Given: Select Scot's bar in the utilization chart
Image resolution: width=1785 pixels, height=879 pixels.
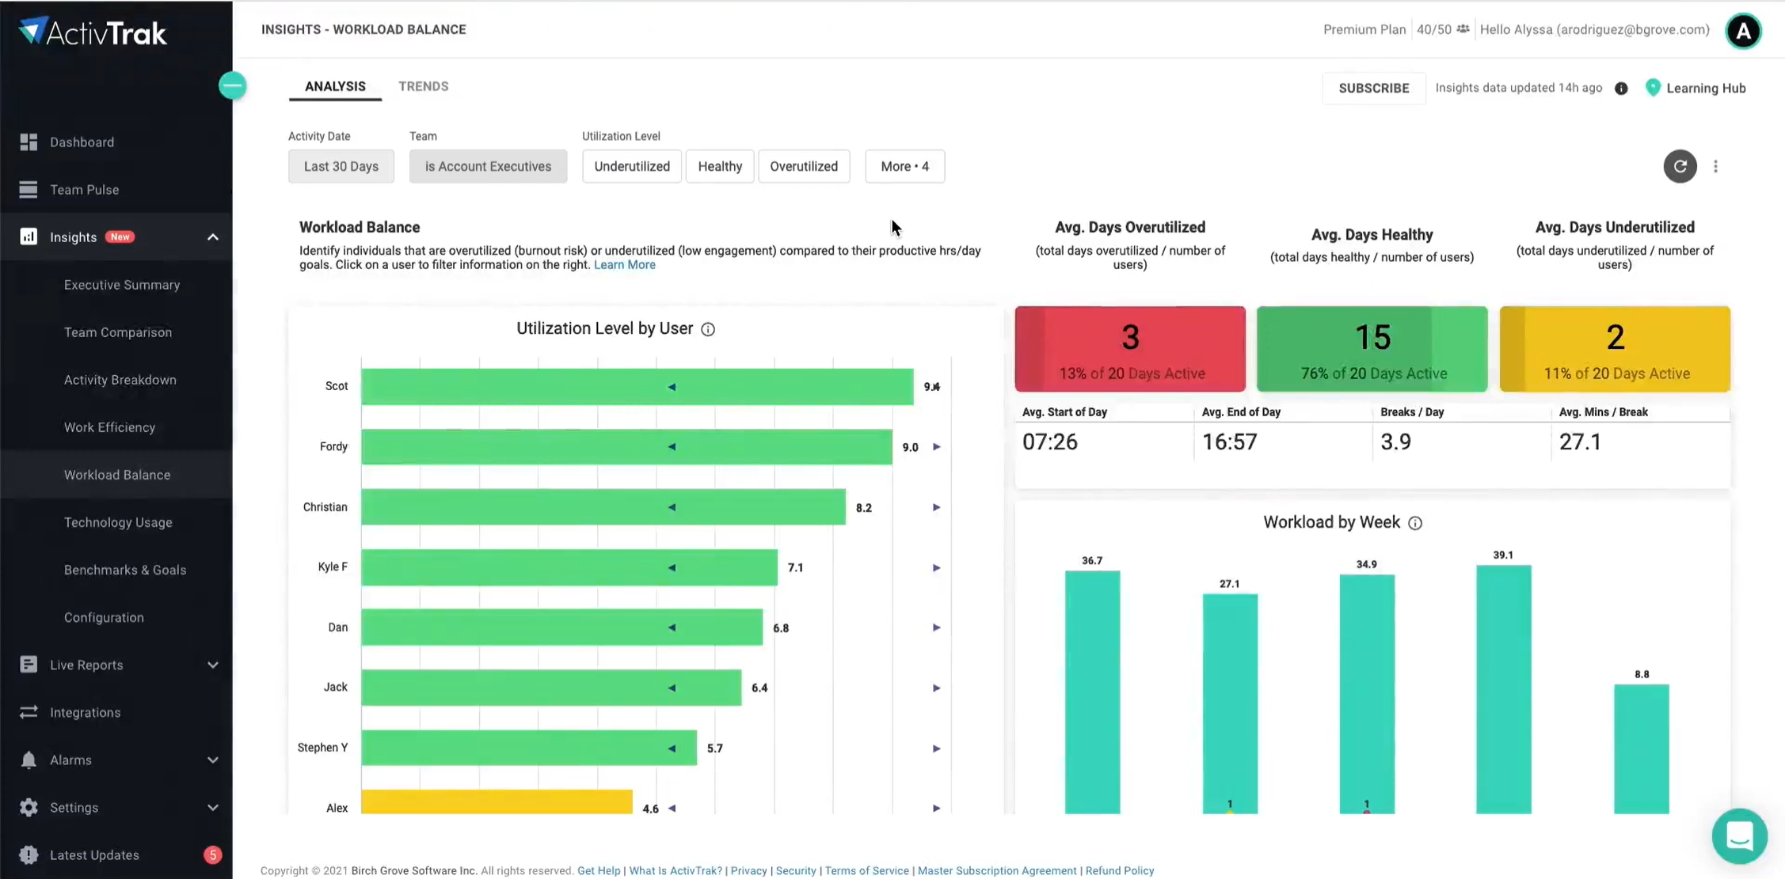Looking at the screenshot, I should pos(637,387).
